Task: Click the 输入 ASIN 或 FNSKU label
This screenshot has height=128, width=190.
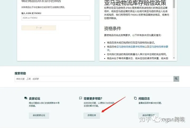Action: pyautogui.click(x=31, y=13)
